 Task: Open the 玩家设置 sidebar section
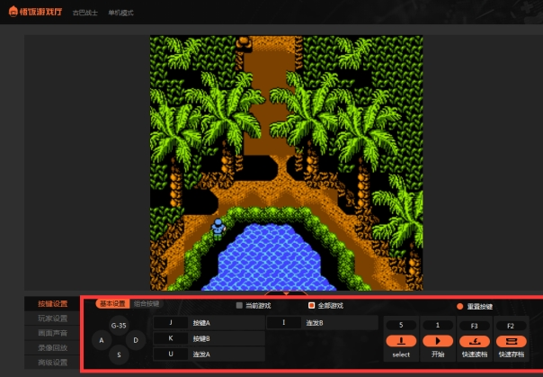(x=52, y=319)
